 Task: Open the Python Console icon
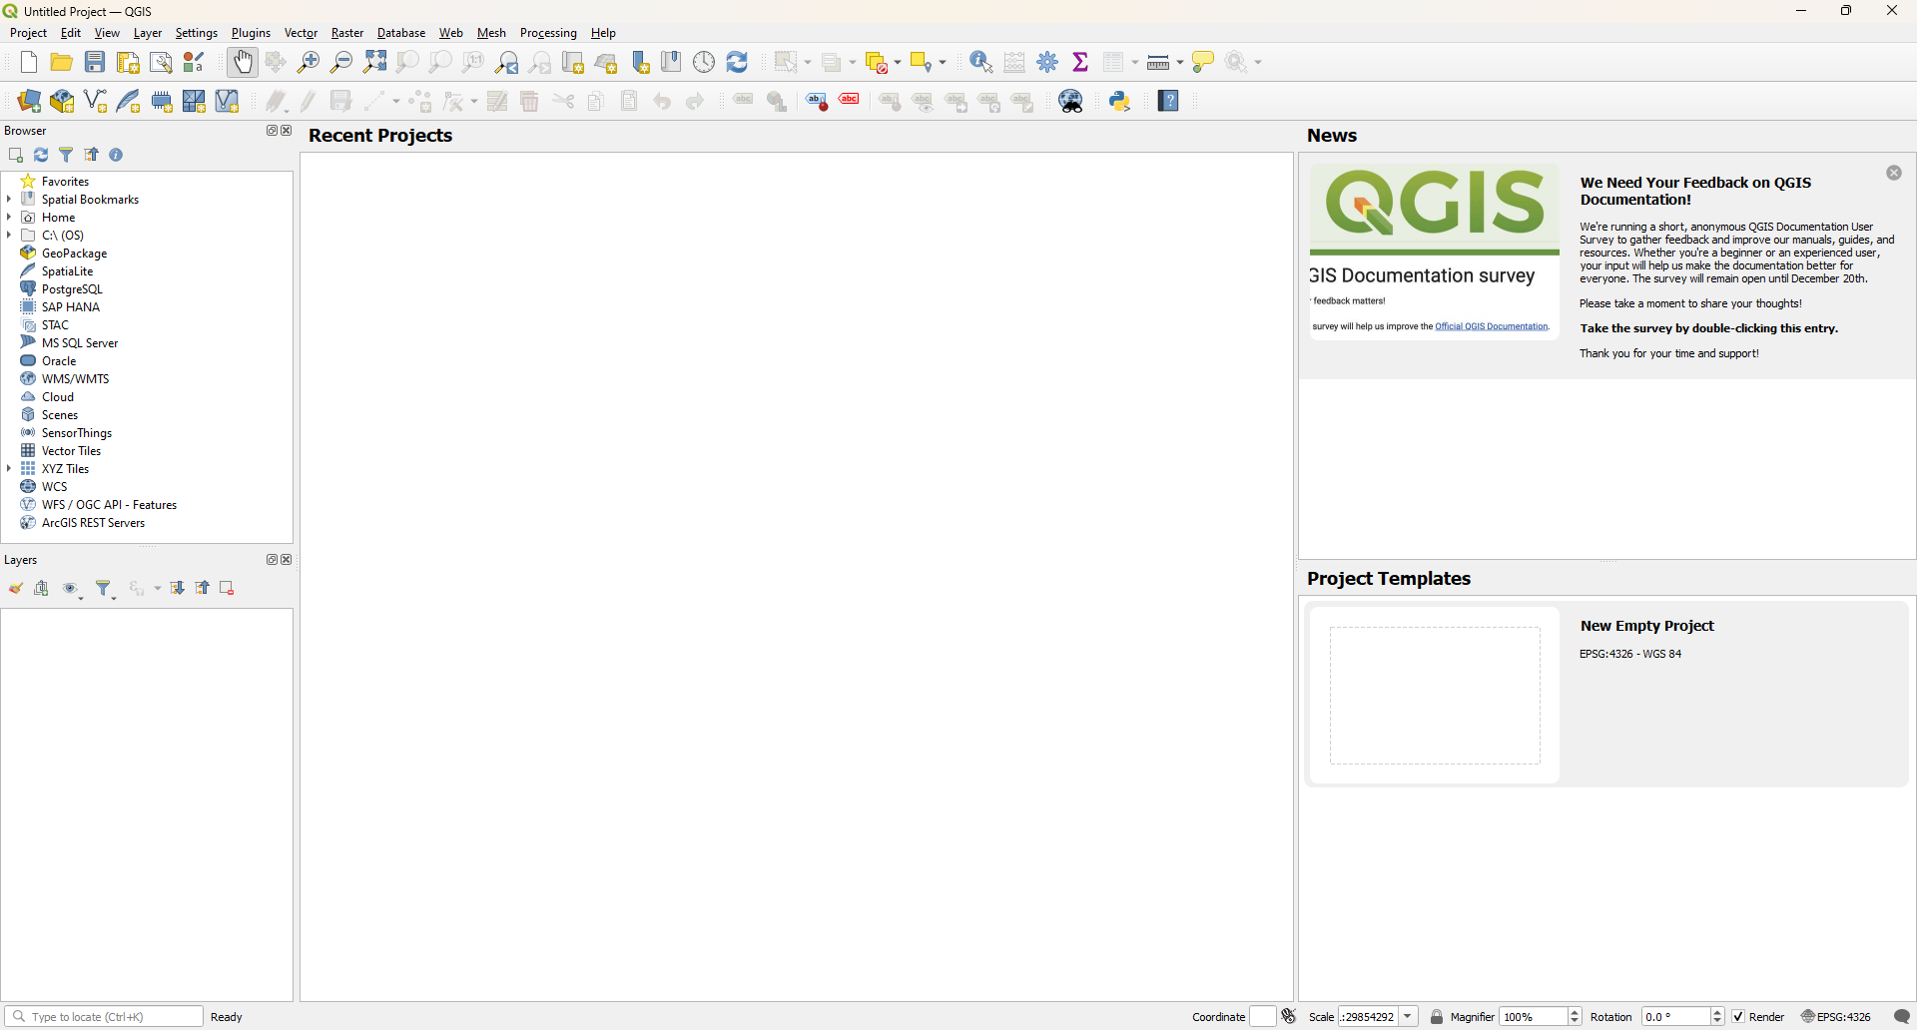(x=1120, y=101)
